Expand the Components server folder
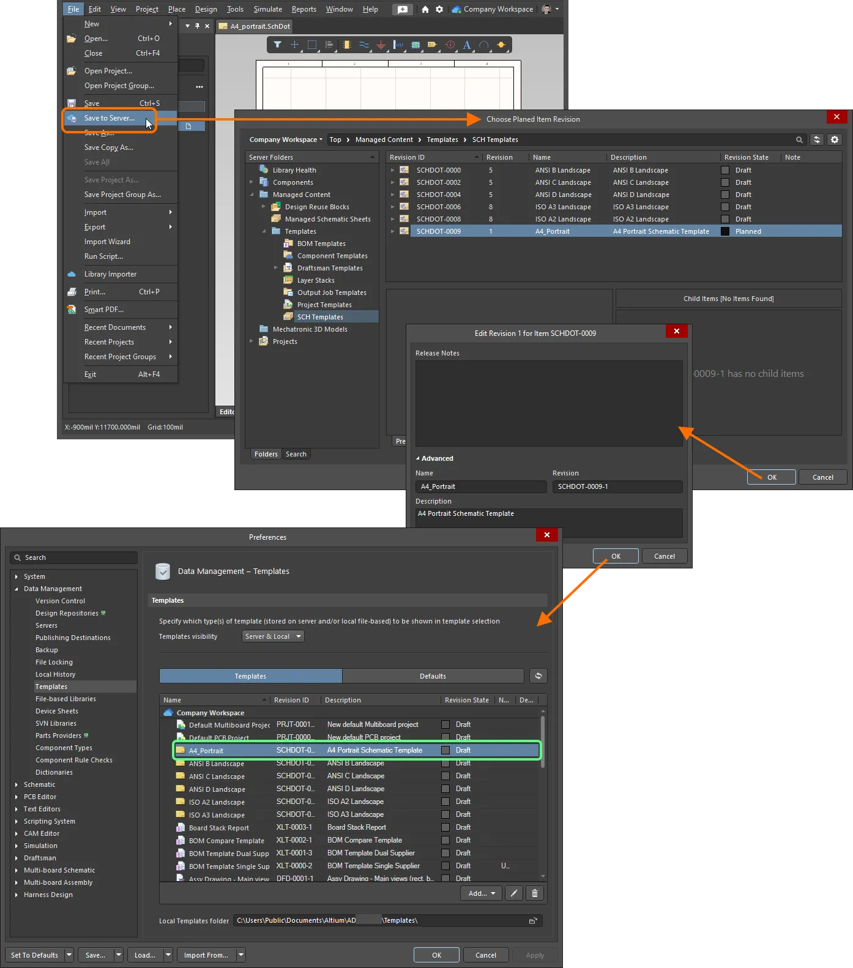This screenshot has height=968, width=853. click(251, 182)
